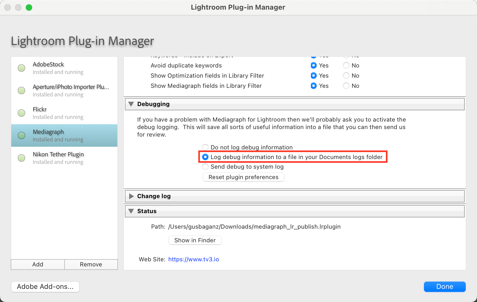Select the Flickr plug-in

(64, 113)
